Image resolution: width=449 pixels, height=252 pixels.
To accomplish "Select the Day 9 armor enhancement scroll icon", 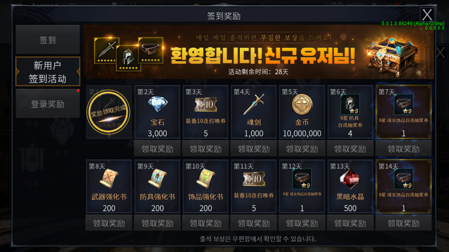I will pyautogui.click(x=157, y=178).
